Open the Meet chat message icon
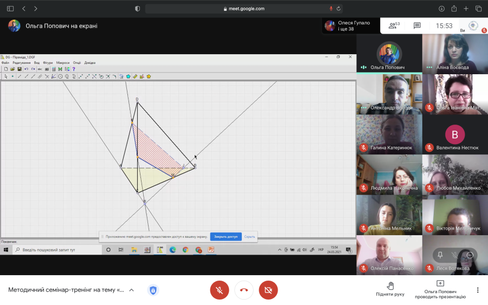This screenshot has width=488, height=305. point(417,25)
